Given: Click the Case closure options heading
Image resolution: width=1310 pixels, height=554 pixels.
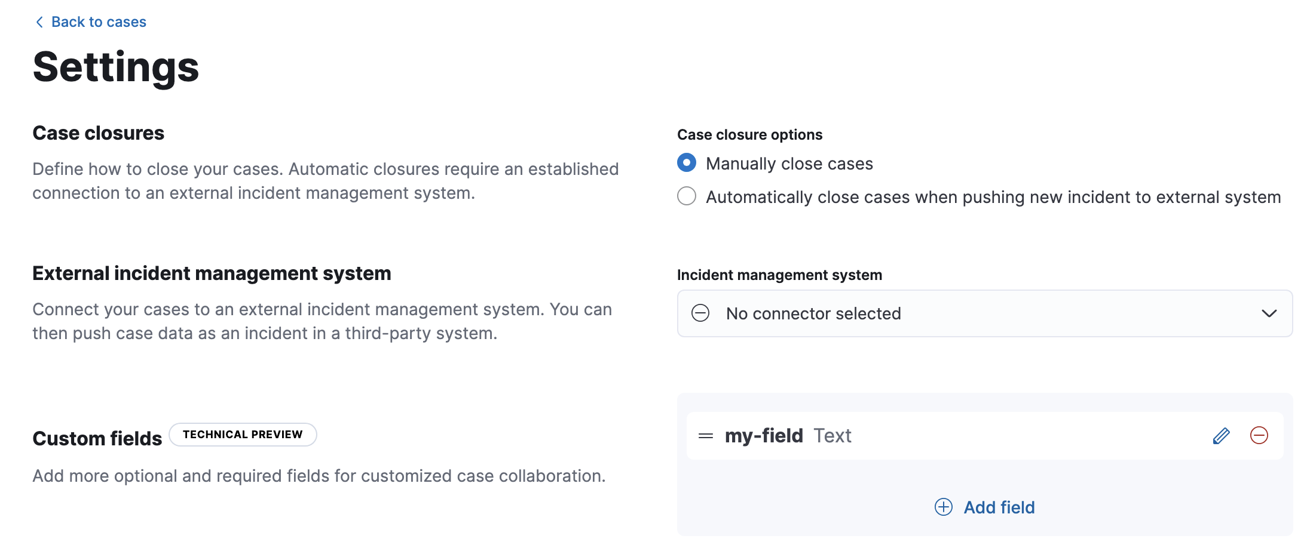Looking at the screenshot, I should (x=749, y=134).
